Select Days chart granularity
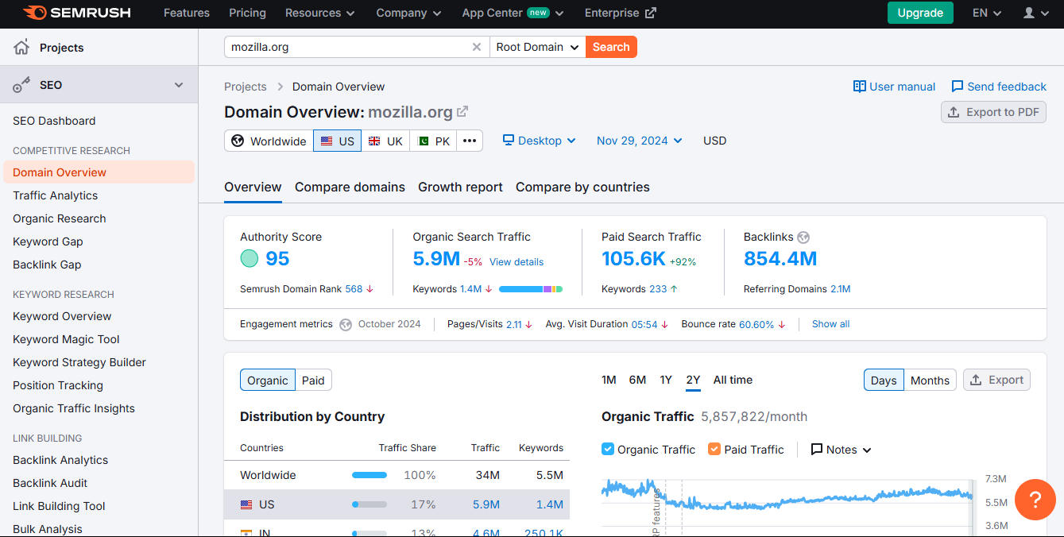This screenshot has height=537, width=1064. [x=883, y=380]
